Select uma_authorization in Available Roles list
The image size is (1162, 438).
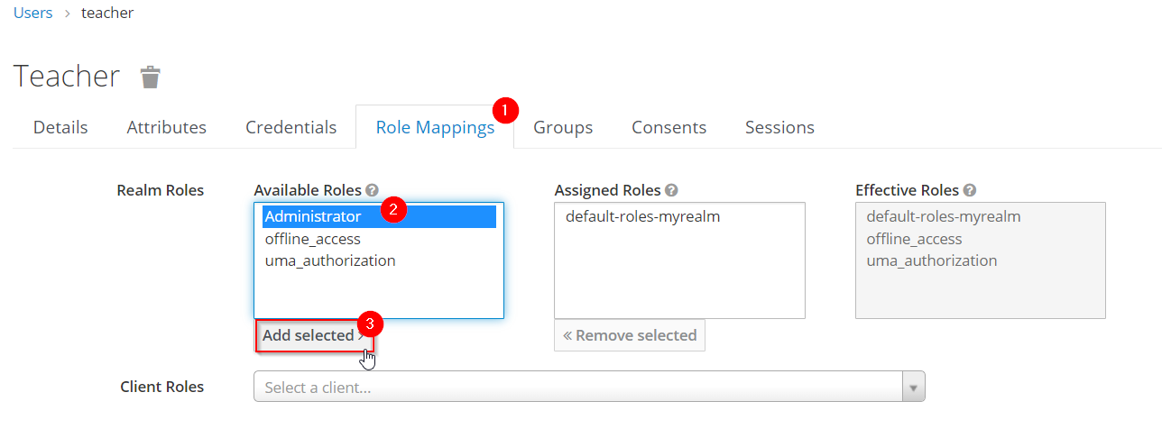330,260
